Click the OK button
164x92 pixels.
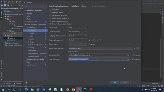pos(115,83)
